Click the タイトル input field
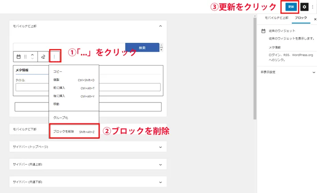Image resolution: width=317 pixels, height=193 pixels. tap(88, 87)
